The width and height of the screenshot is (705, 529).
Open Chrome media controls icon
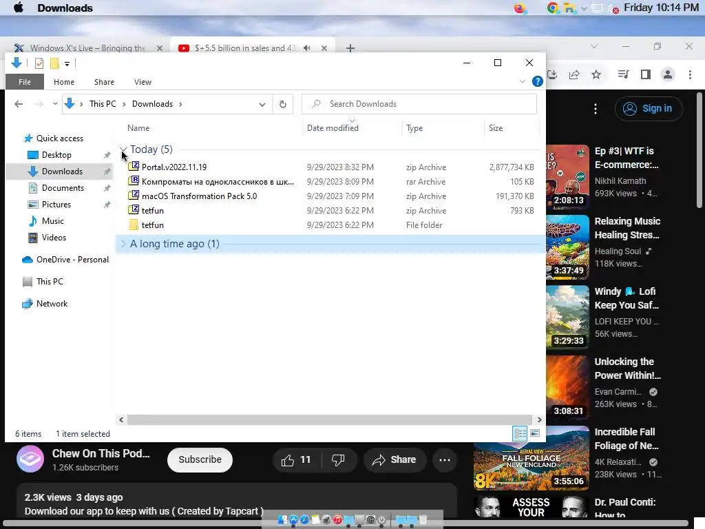tap(623, 74)
